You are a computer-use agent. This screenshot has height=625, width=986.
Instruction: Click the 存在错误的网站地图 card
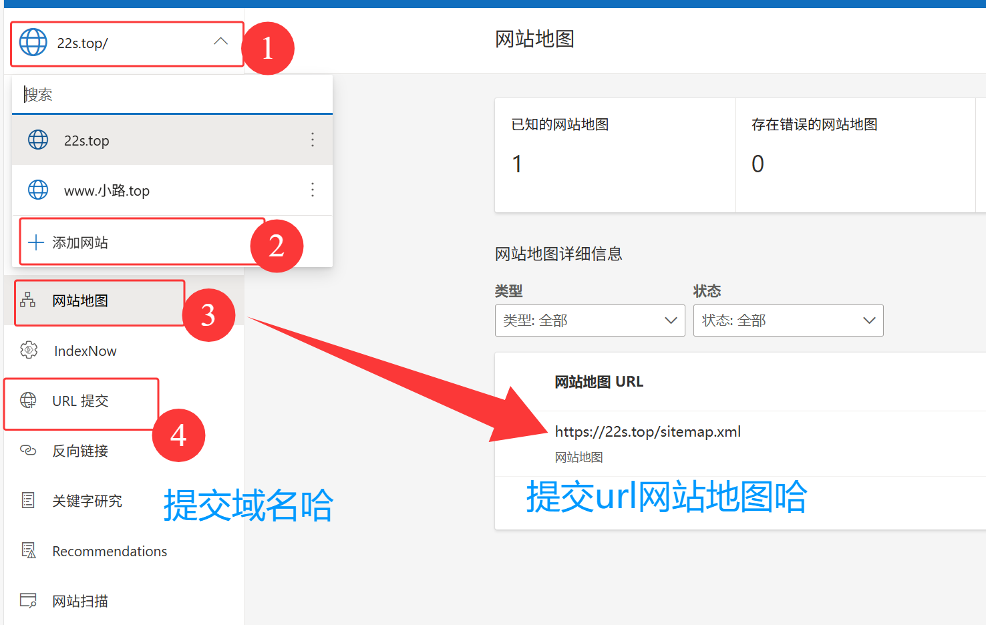click(855, 156)
